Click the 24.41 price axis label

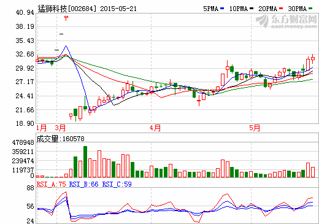[x=25, y=96]
